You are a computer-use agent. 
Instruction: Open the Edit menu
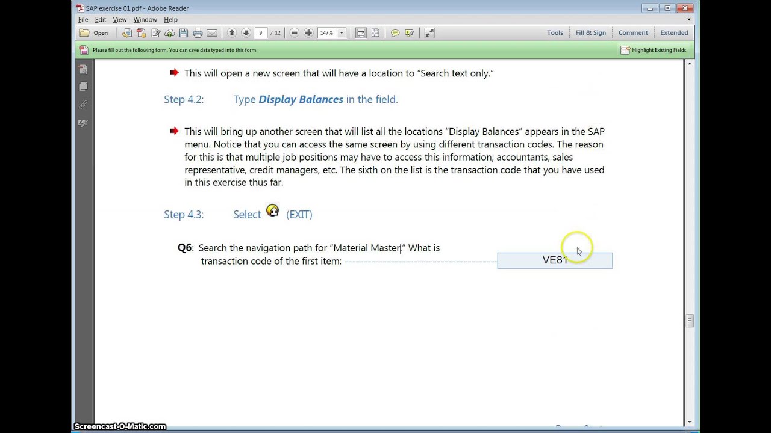click(x=101, y=20)
